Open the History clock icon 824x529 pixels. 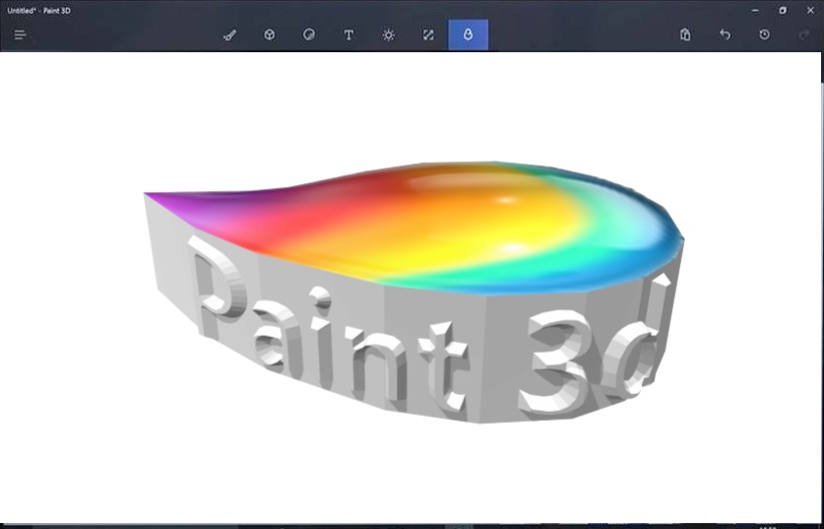click(x=765, y=34)
